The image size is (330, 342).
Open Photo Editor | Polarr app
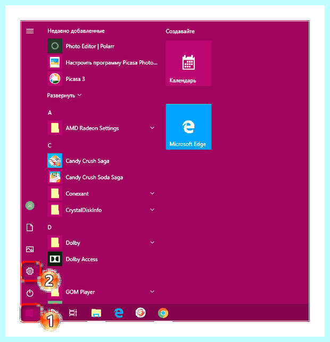(x=102, y=46)
